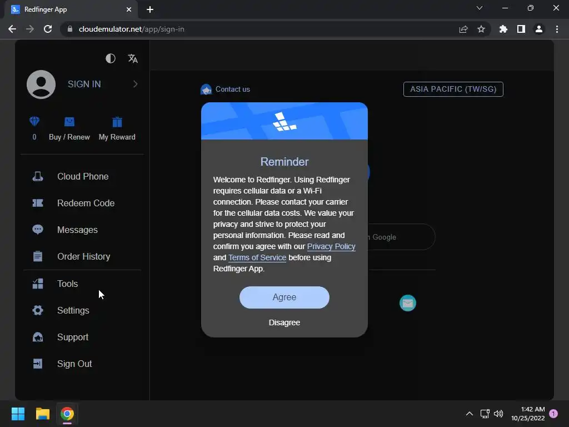
Task: Click the teal email envelope icon
Action: click(408, 303)
